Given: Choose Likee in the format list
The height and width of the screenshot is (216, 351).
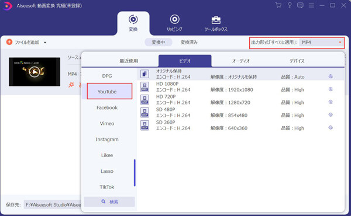Looking at the screenshot, I should pyautogui.click(x=107, y=155).
